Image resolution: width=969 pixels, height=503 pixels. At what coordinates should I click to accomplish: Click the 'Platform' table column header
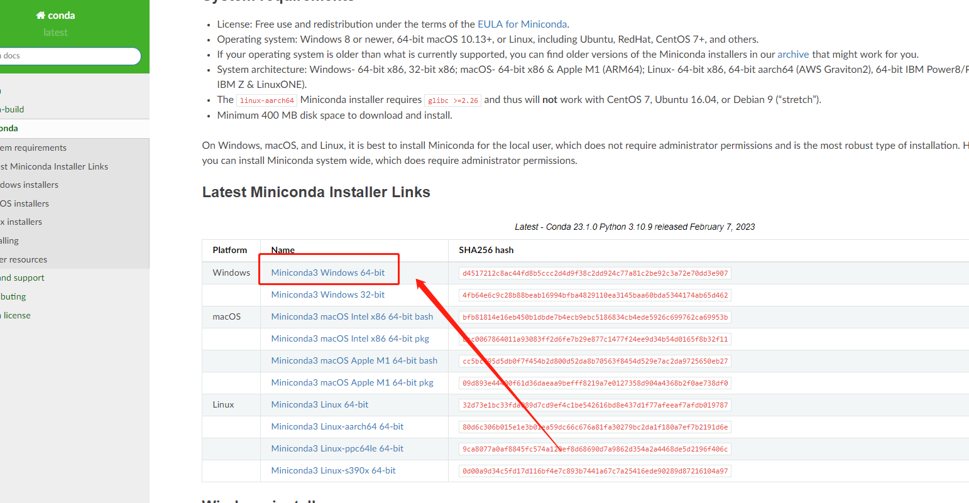click(x=230, y=250)
